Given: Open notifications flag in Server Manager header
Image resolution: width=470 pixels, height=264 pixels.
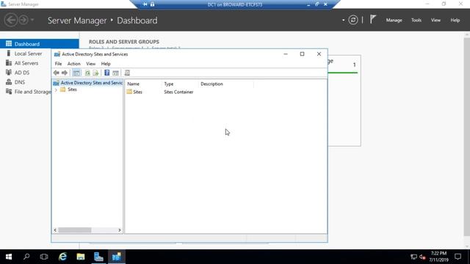Looking at the screenshot, I should point(372,20).
